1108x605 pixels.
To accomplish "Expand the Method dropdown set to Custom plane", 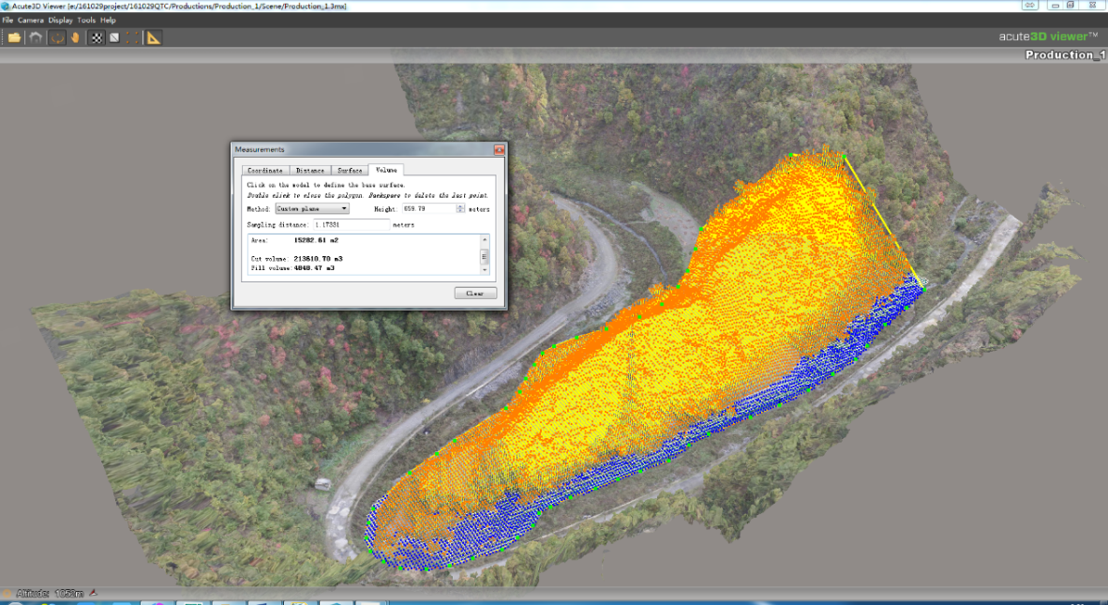I will (x=311, y=208).
